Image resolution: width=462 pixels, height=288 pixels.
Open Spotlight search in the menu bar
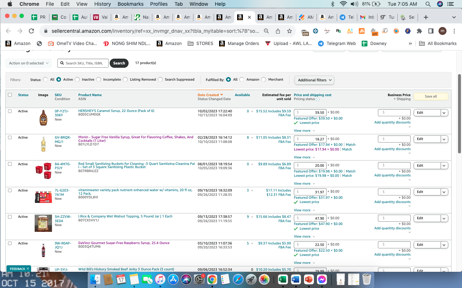[428, 4]
